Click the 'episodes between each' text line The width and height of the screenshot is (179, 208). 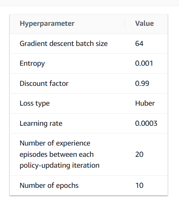[57, 154]
